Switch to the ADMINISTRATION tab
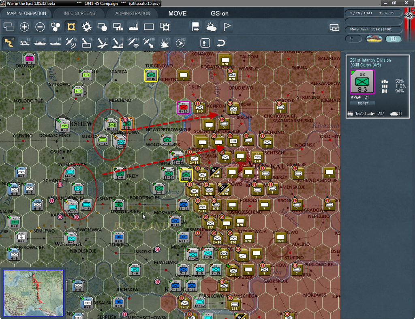 coord(133,13)
